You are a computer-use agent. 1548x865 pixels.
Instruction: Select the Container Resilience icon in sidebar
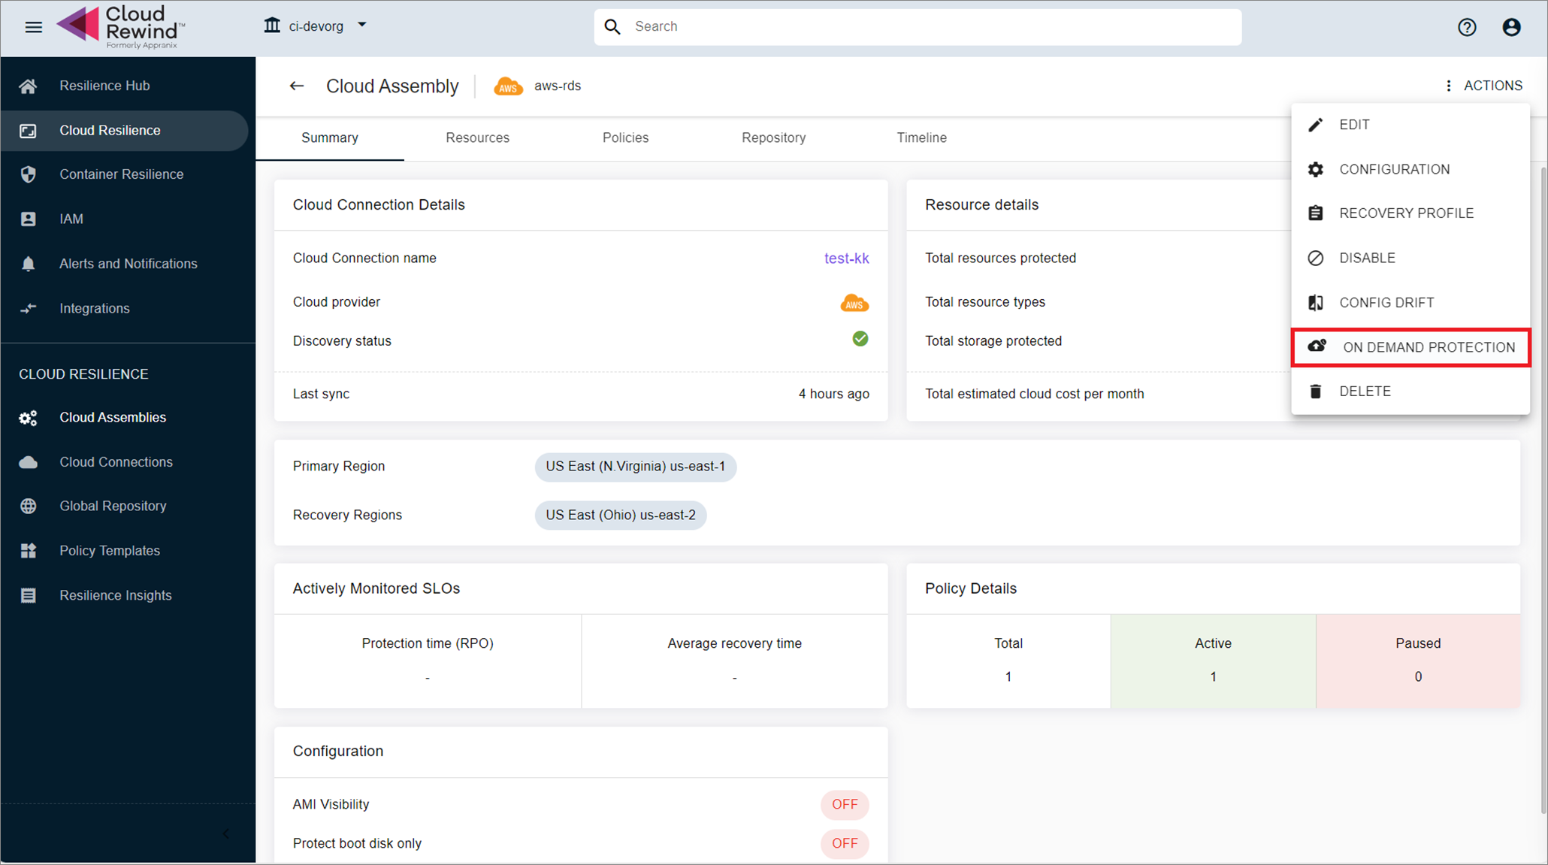[28, 174]
